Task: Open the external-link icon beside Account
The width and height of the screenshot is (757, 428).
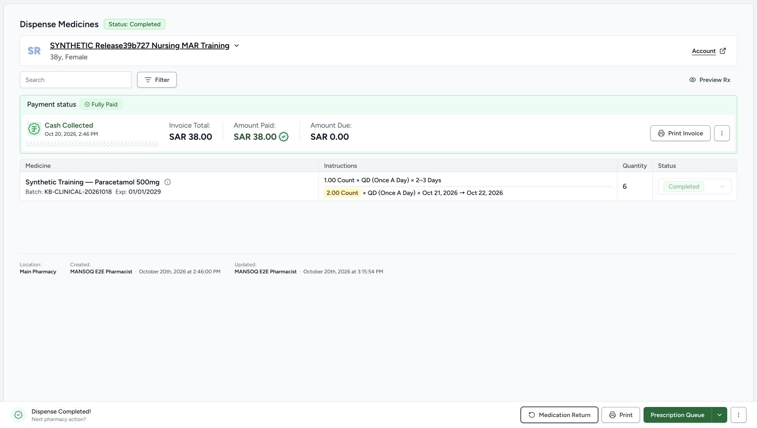Action: point(723,51)
